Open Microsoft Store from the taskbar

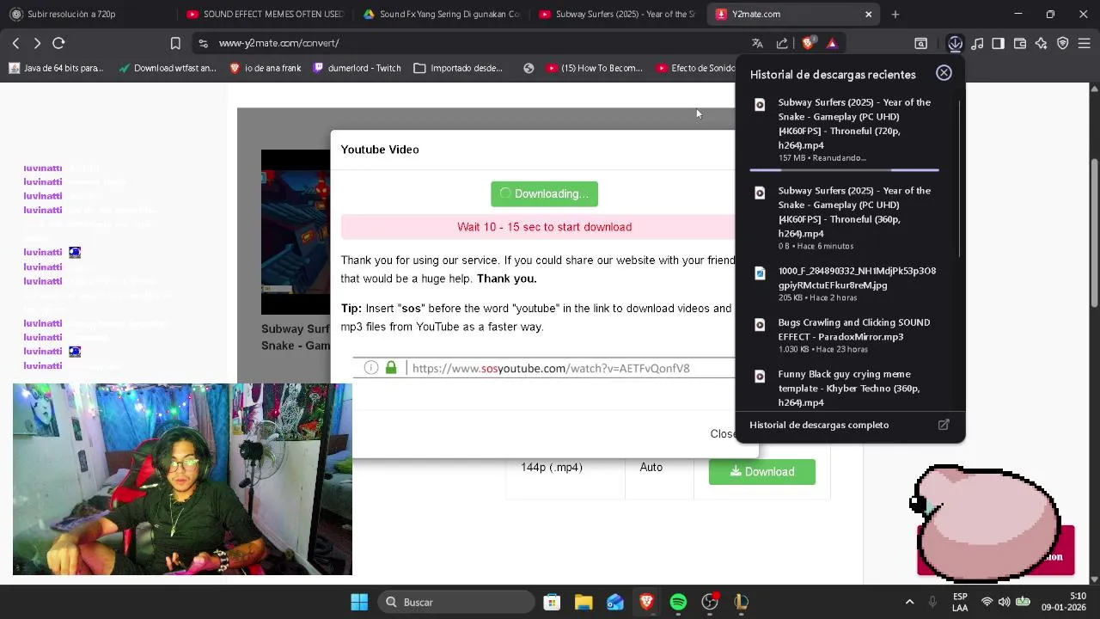point(552,602)
